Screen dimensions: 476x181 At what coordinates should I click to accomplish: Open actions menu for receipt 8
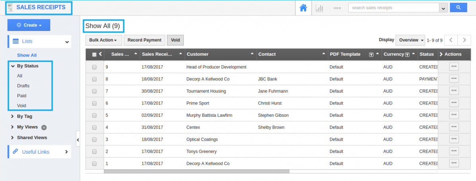pyautogui.click(x=454, y=79)
